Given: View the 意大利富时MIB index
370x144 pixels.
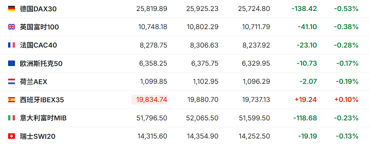Looking at the screenshot, I should (43, 118).
